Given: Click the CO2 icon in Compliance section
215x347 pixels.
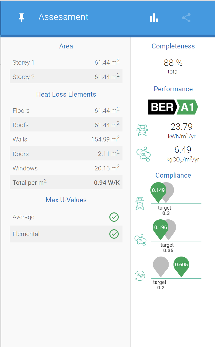Looking at the screenshot, I should [x=140, y=240].
